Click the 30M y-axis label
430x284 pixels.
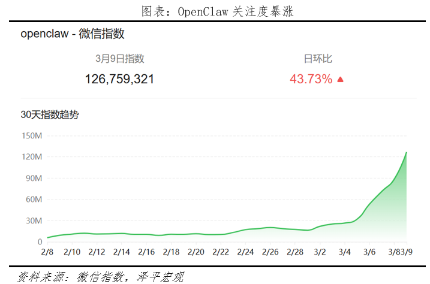pyautogui.click(x=33, y=221)
